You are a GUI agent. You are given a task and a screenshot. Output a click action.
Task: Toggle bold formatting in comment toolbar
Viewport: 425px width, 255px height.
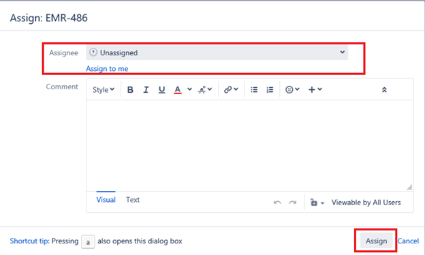coord(130,89)
